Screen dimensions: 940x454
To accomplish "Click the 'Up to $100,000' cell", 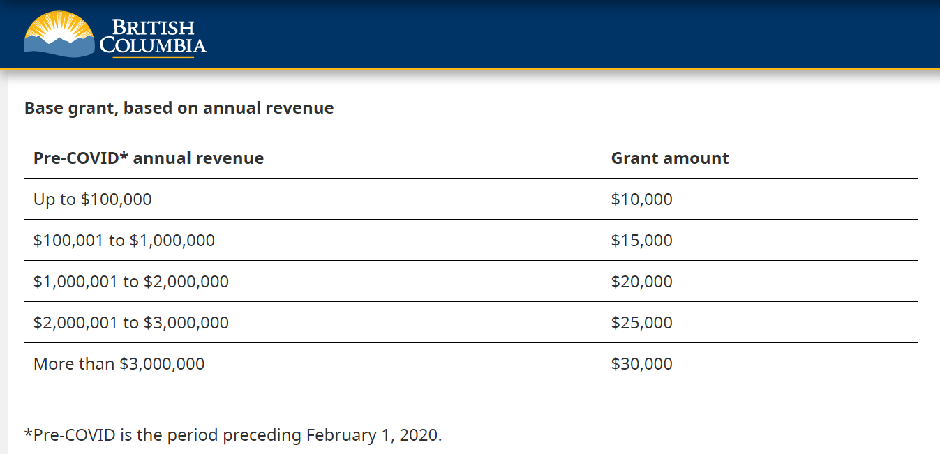I will (x=93, y=199).
